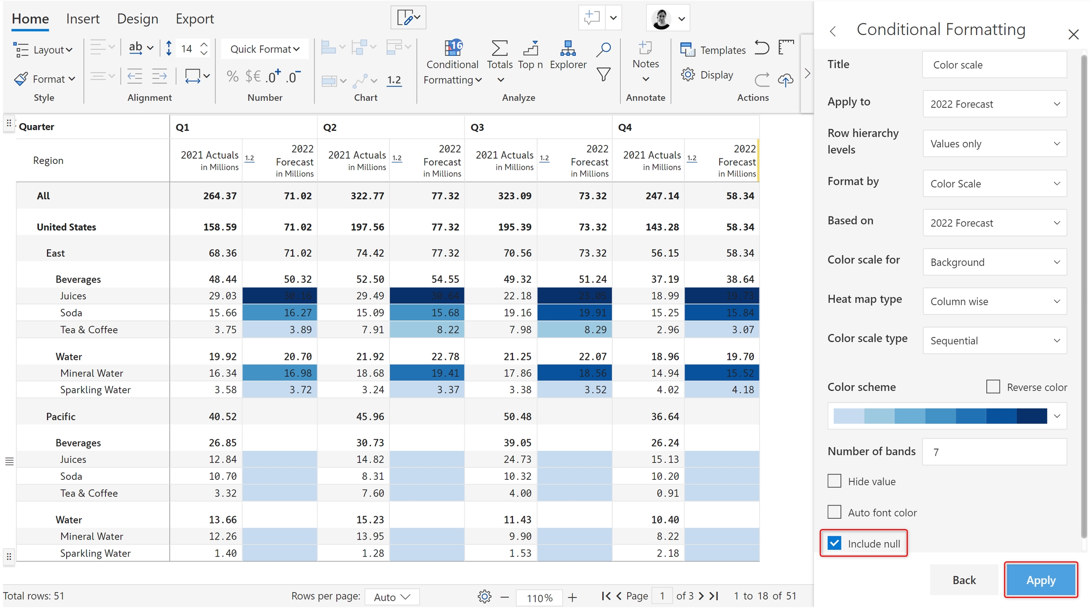Open the Explorer hierarchy tool

567,48
